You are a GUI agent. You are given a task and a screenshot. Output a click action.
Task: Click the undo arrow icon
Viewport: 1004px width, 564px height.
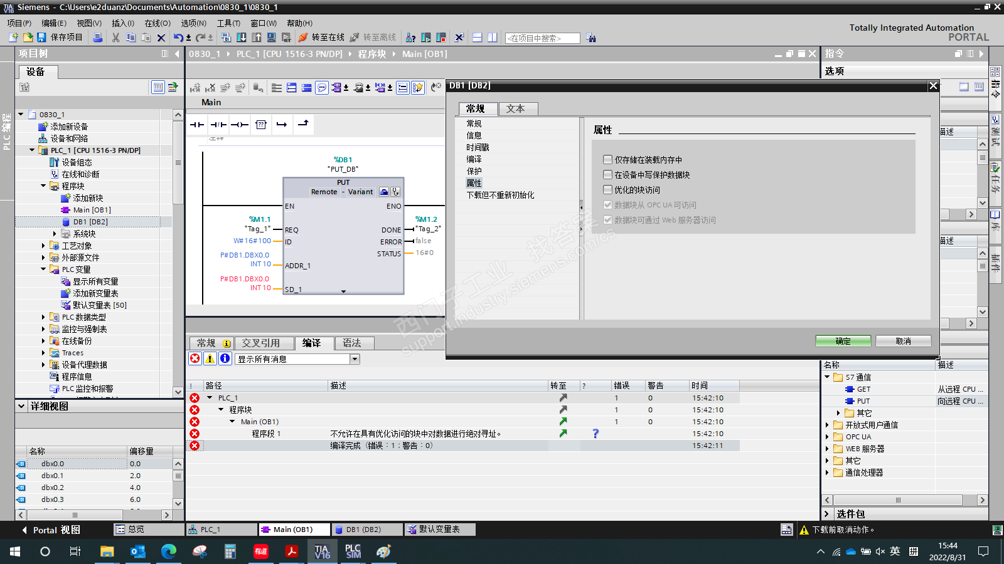(178, 38)
